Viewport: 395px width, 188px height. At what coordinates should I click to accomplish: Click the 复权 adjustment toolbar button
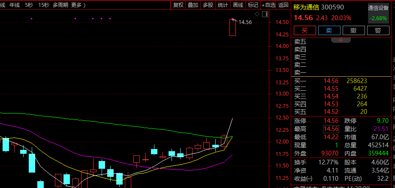pyautogui.click(x=178, y=5)
